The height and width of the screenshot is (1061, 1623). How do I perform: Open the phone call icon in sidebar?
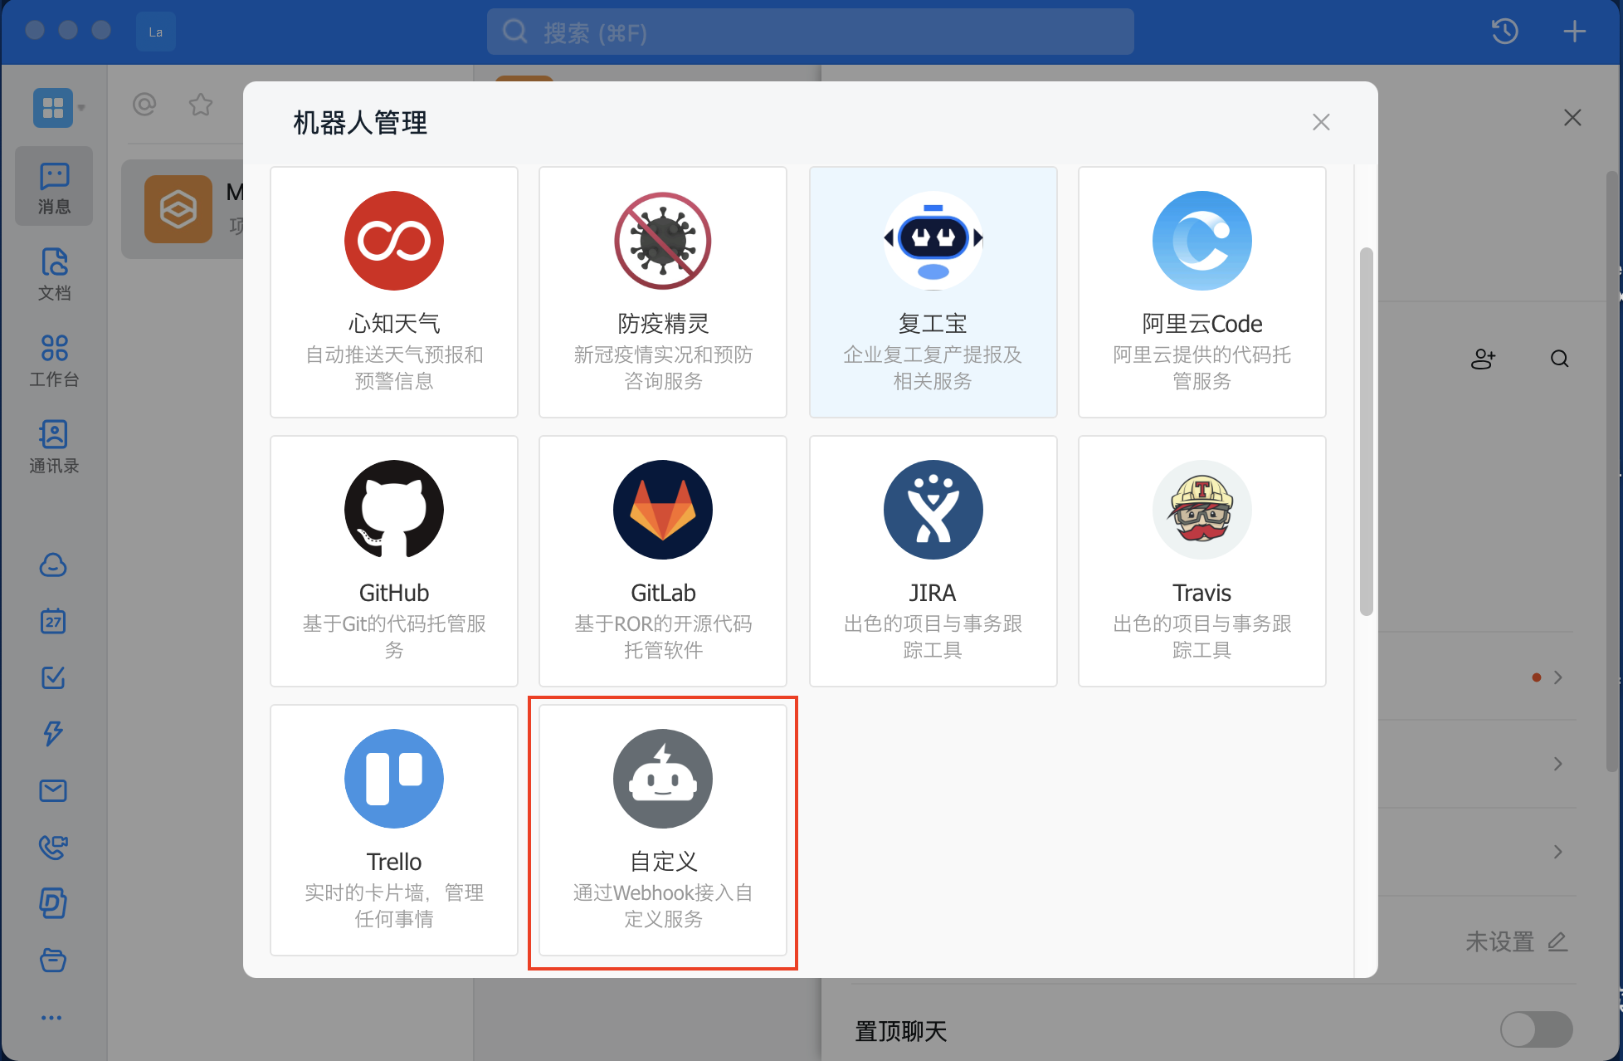click(53, 847)
